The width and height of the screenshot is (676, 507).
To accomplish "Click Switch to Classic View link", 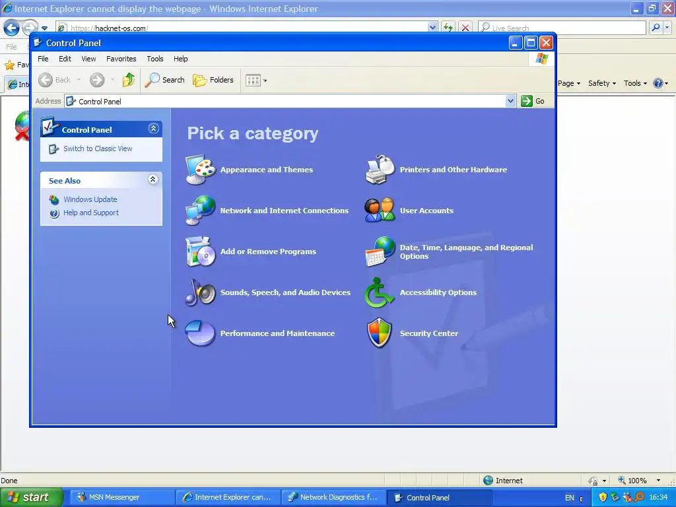I will (98, 149).
